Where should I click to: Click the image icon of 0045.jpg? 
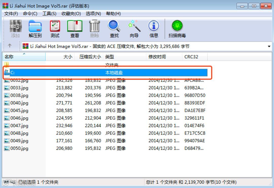click(x=7, y=111)
